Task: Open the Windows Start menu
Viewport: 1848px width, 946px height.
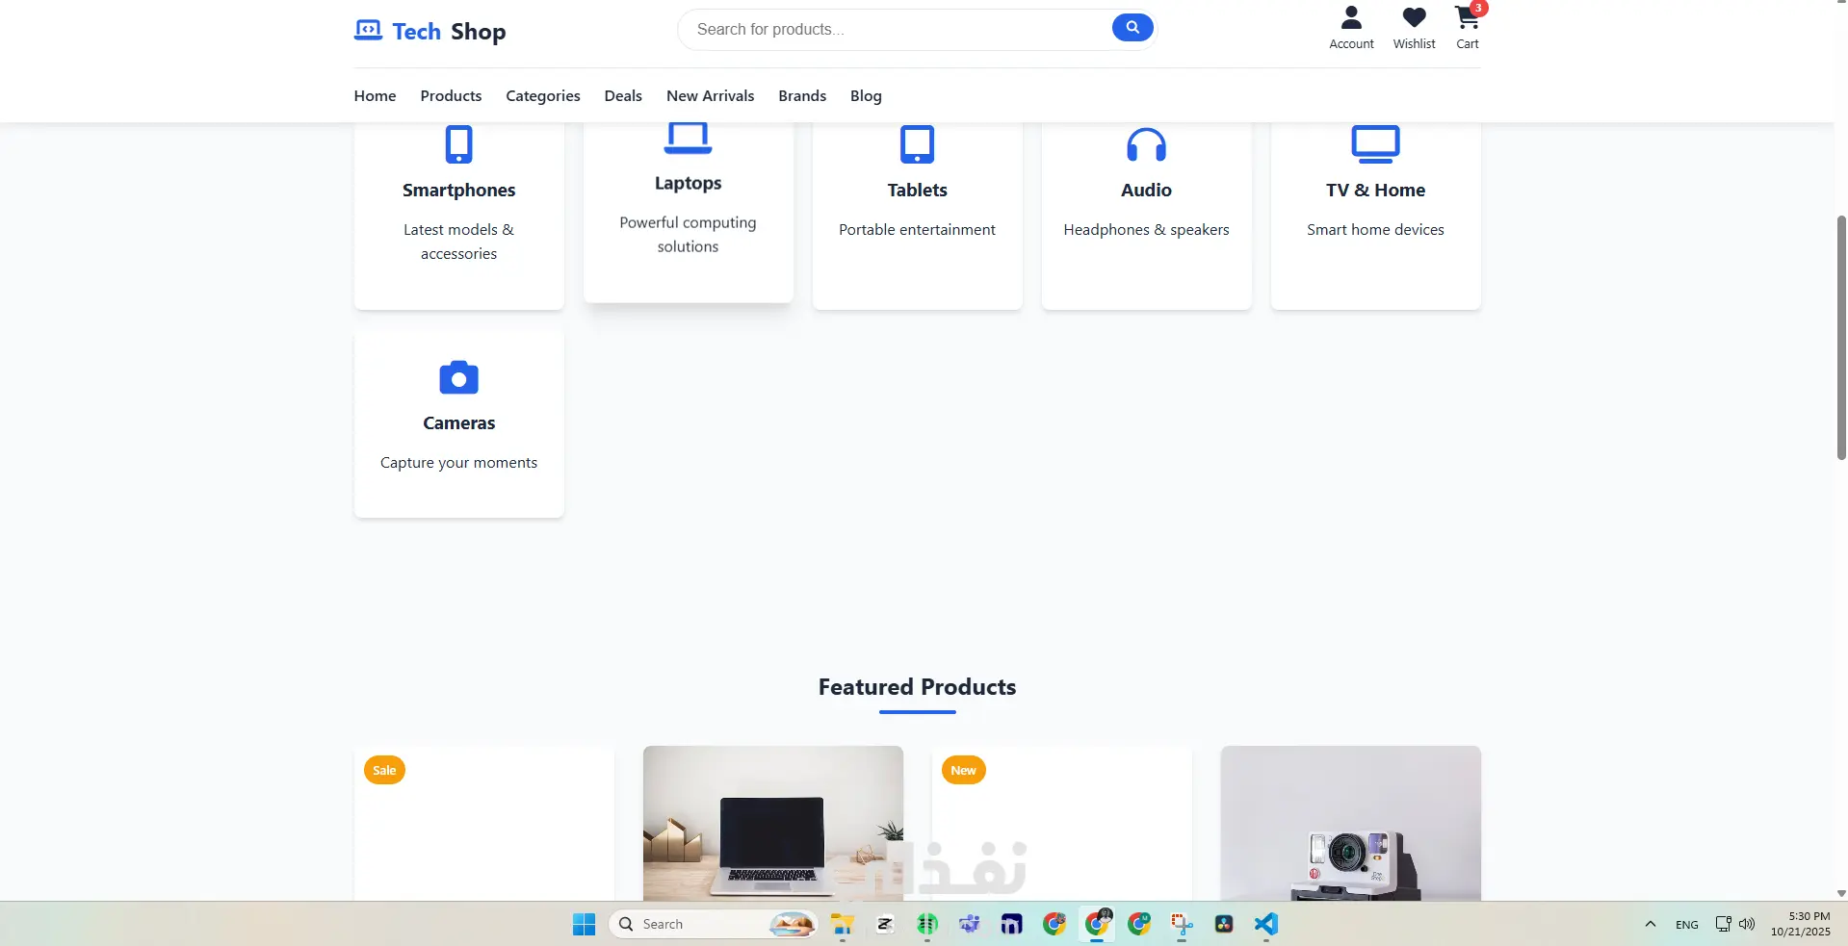Action: [x=584, y=924]
